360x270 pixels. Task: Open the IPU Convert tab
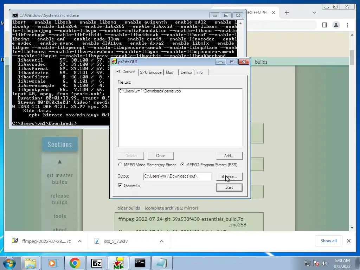pos(126,72)
